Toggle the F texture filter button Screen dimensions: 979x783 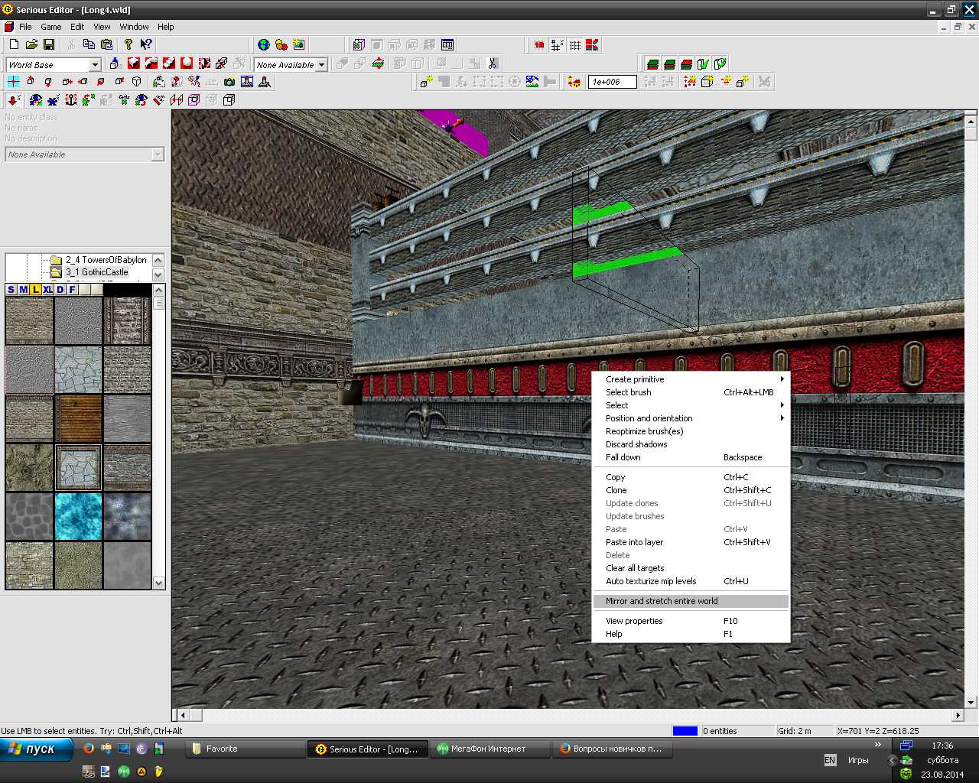(72, 290)
